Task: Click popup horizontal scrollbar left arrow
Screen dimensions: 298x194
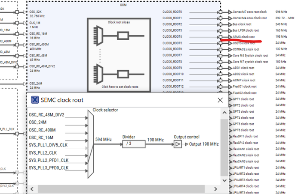Action: (x=32, y=189)
